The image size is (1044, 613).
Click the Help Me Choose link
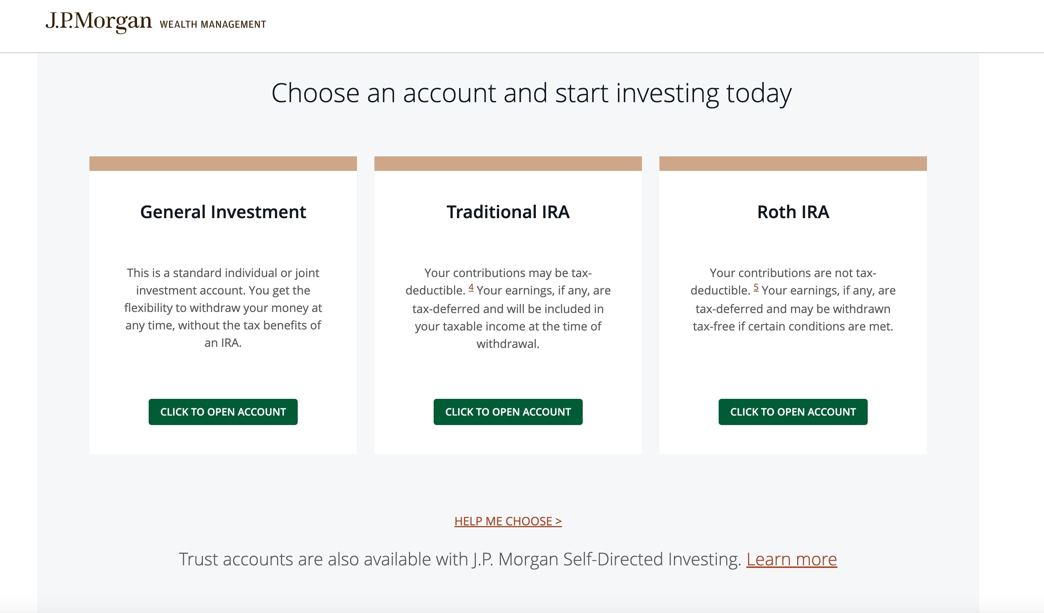click(x=508, y=521)
